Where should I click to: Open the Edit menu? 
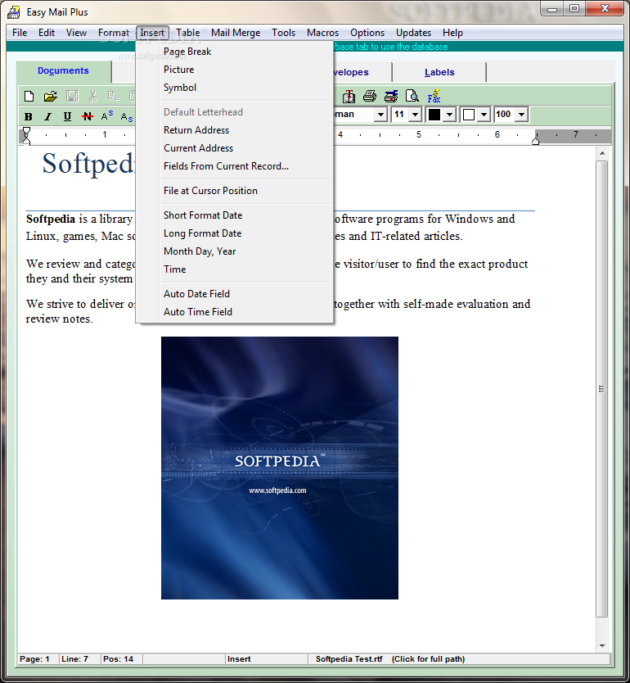tap(47, 33)
